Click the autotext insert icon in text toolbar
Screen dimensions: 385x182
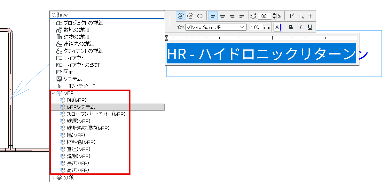(x=181, y=16)
